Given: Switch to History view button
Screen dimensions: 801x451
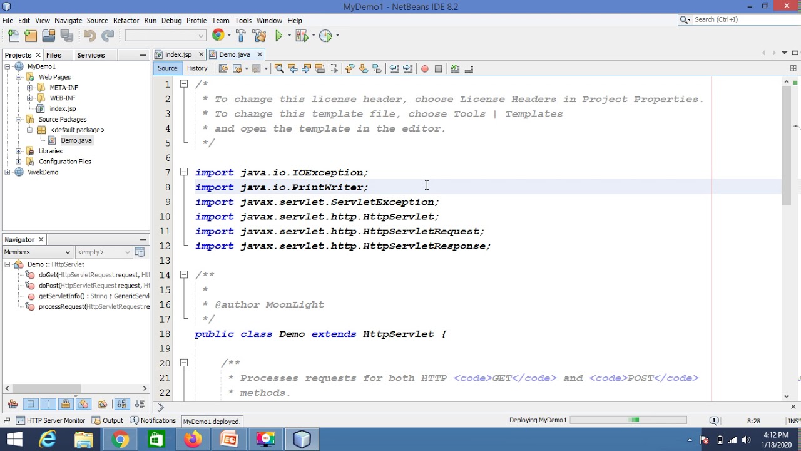Looking at the screenshot, I should point(197,68).
